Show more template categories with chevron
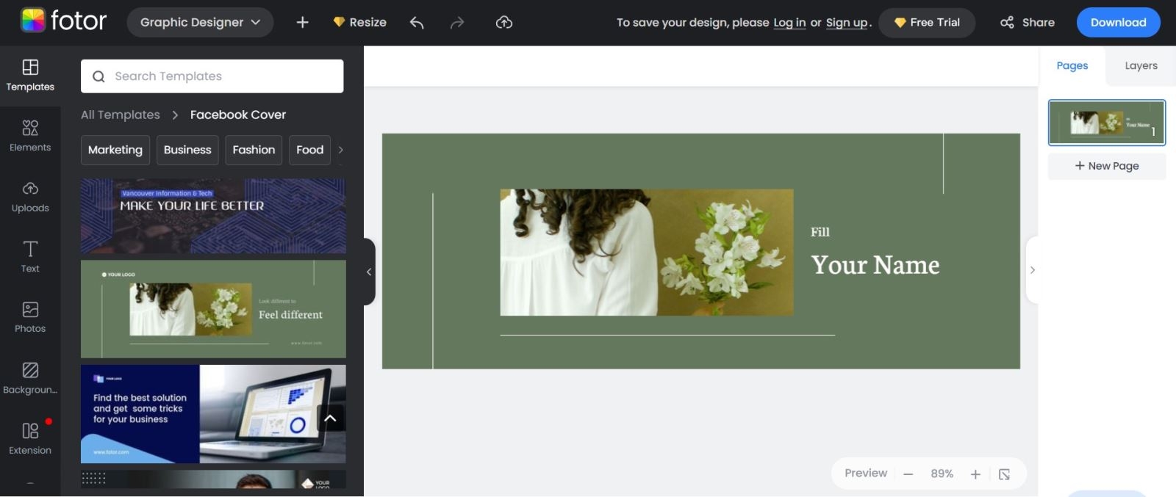The image size is (1176, 497). 340,150
